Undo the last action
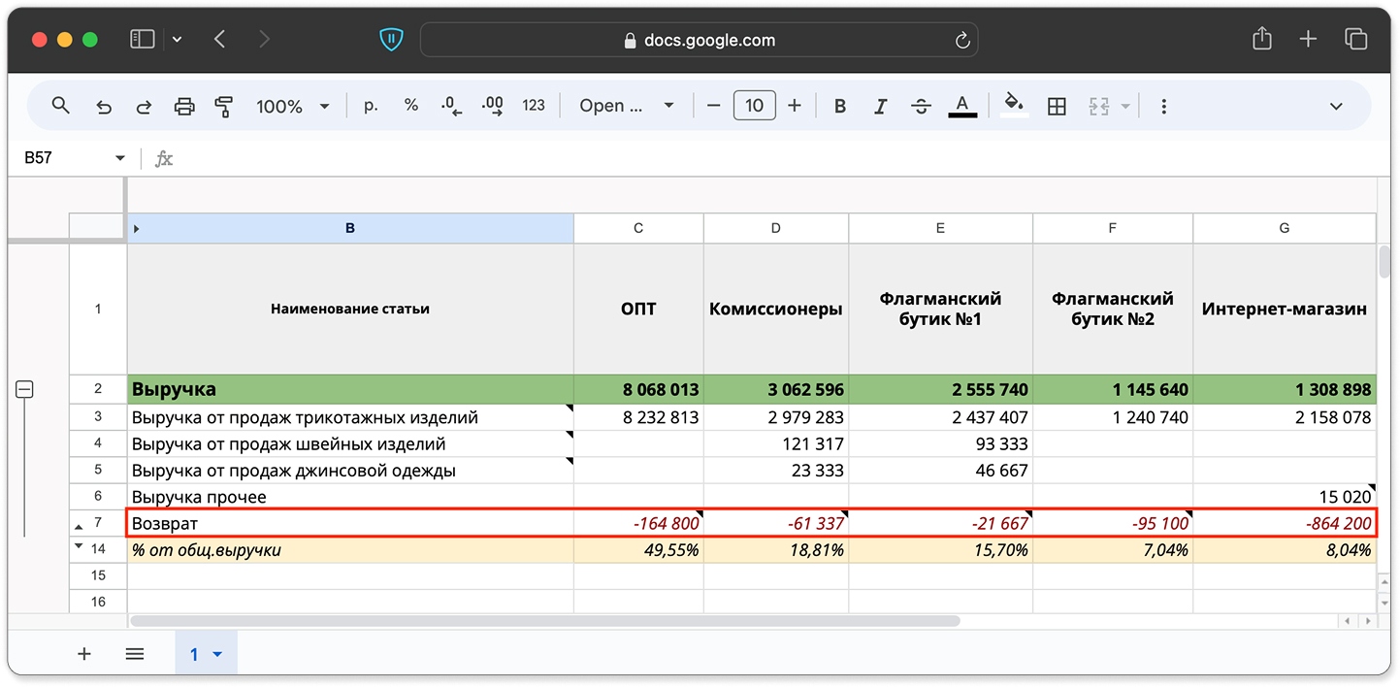The image size is (1400, 687). click(104, 107)
